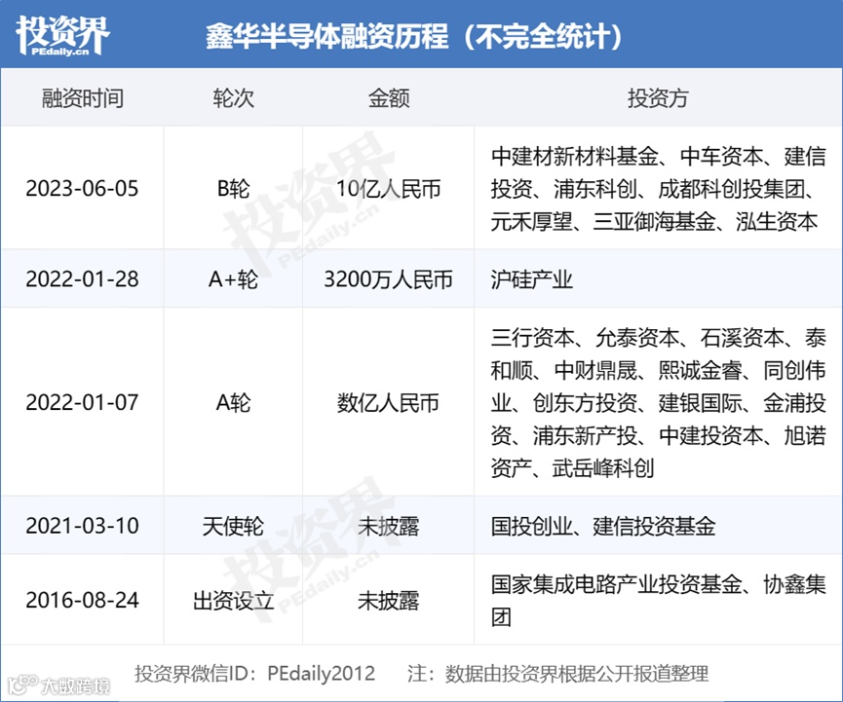Click the investor text starting with 国家集成电路产业投资基金
Viewport: 843px width, 702px height.
coord(658,600)
